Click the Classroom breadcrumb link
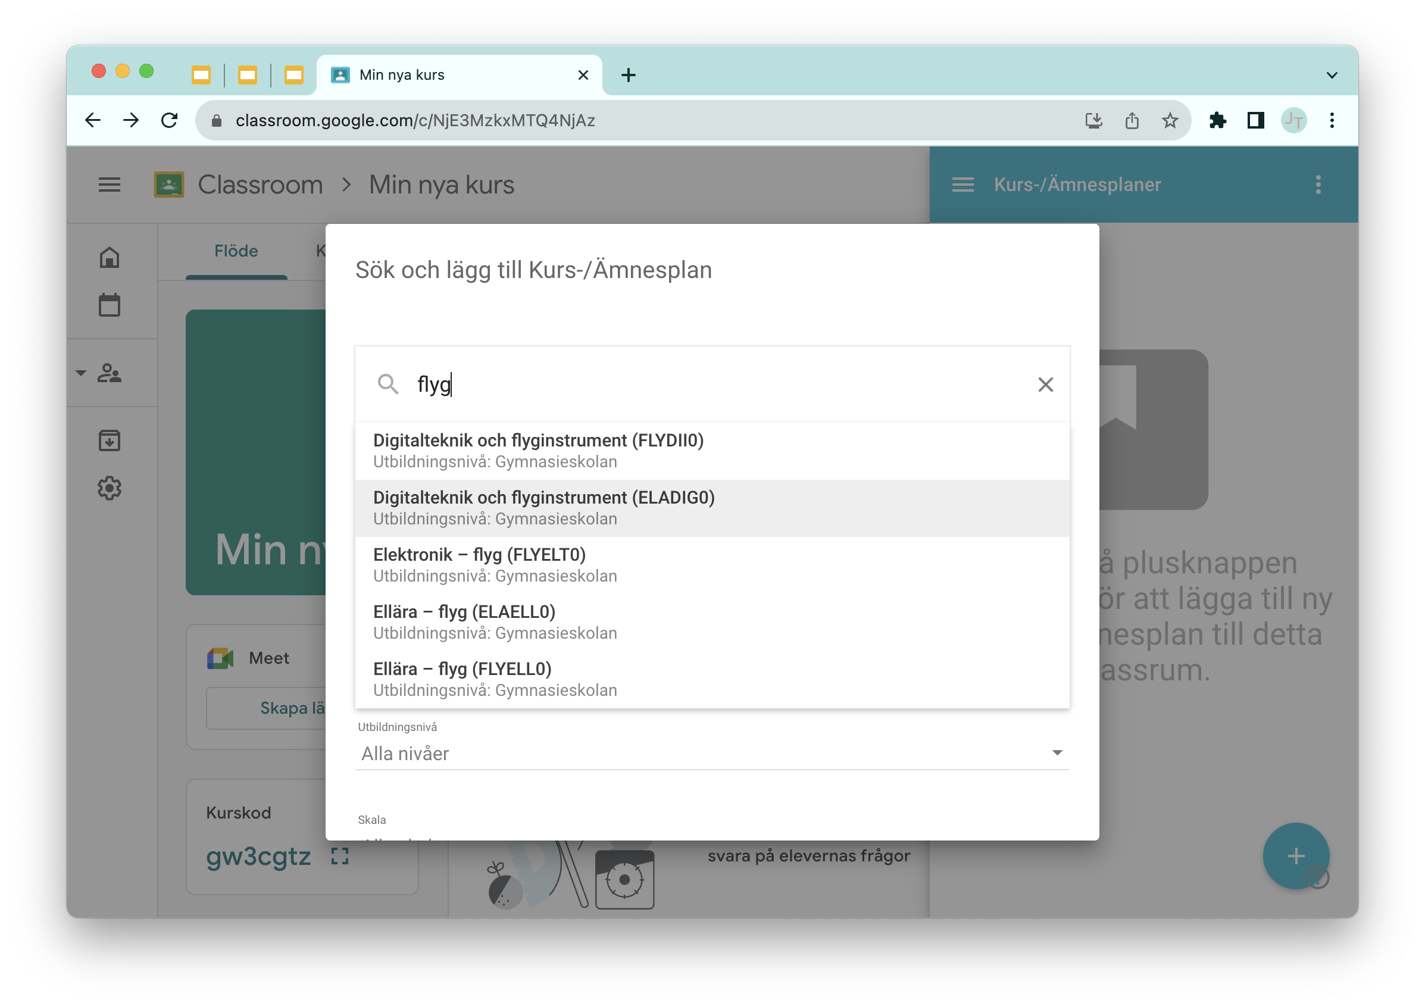Viewport: 1425px width, 1006px height. point(260,185)
